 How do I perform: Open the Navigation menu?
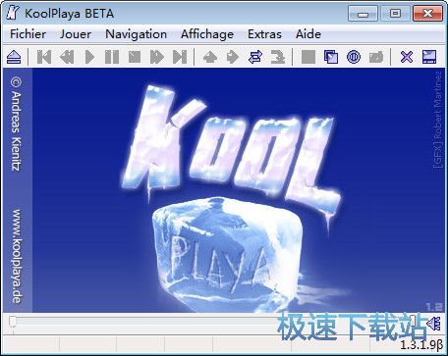click(x=136, y=34)
